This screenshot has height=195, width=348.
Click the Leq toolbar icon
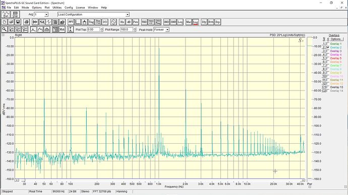(x=180, y=22)
